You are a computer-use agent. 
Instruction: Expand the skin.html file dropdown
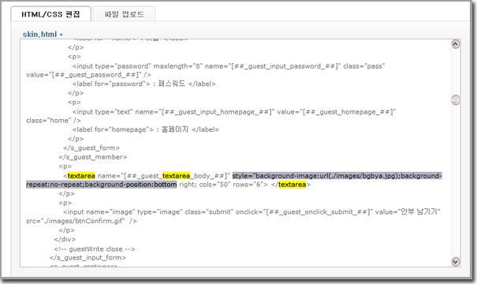tap(43, 35)
